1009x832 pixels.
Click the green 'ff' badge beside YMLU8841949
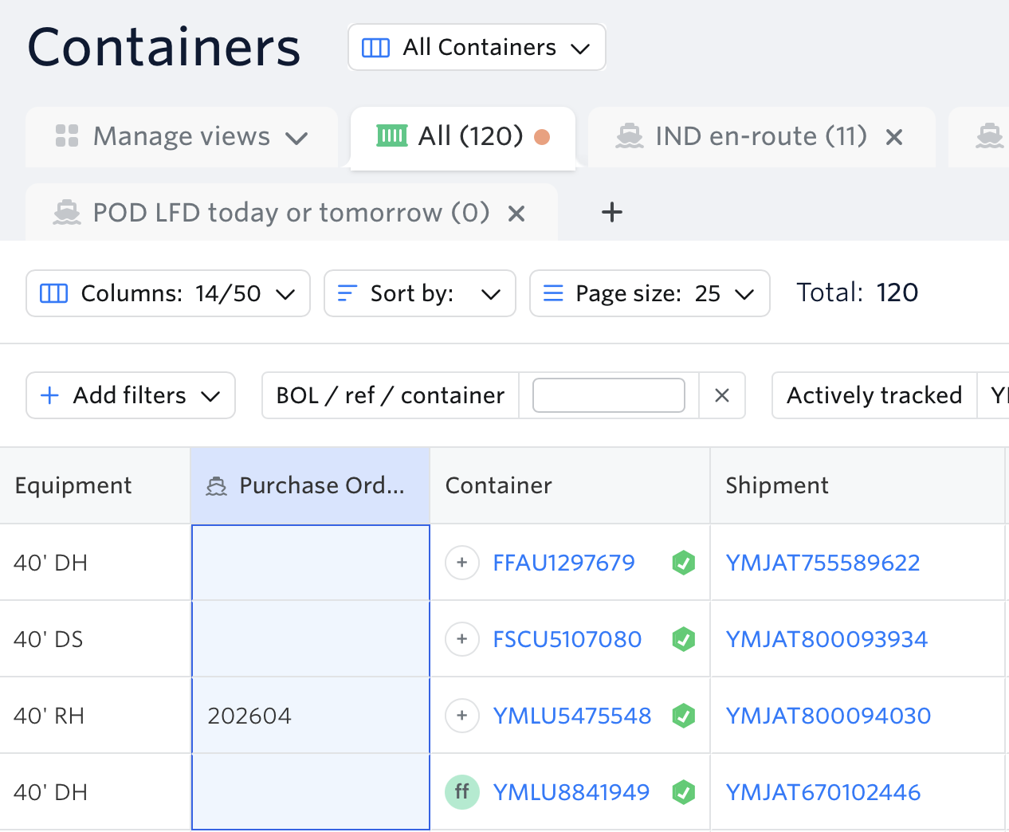[461, 792]
